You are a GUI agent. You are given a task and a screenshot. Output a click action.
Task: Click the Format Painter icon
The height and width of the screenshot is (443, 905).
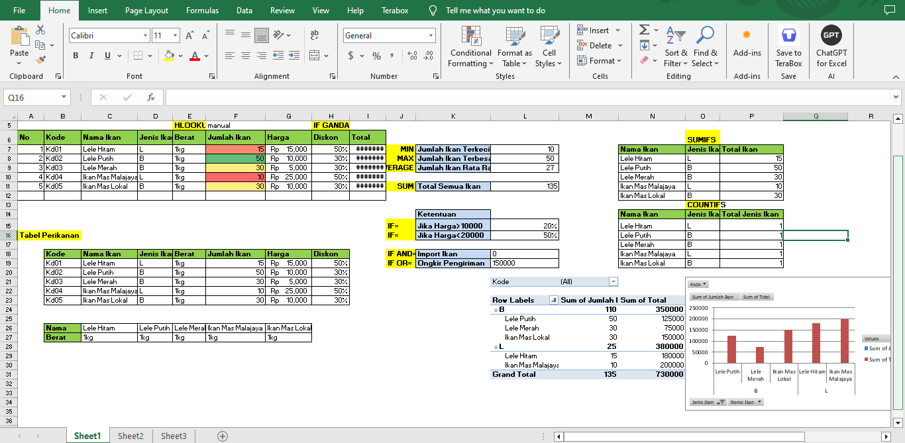point(40,61)
